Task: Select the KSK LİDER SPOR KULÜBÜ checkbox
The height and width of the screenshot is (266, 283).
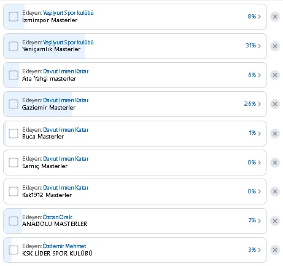Action: click(14, 250)
